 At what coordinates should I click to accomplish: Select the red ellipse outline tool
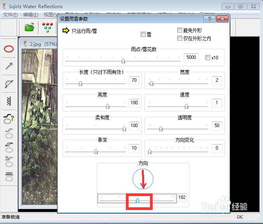[x=9, y=49]
